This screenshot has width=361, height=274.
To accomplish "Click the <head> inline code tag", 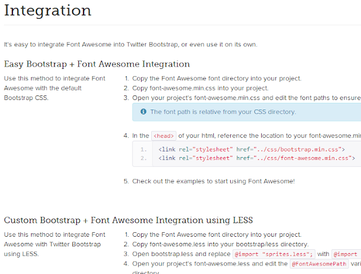I will coord(164,136).
